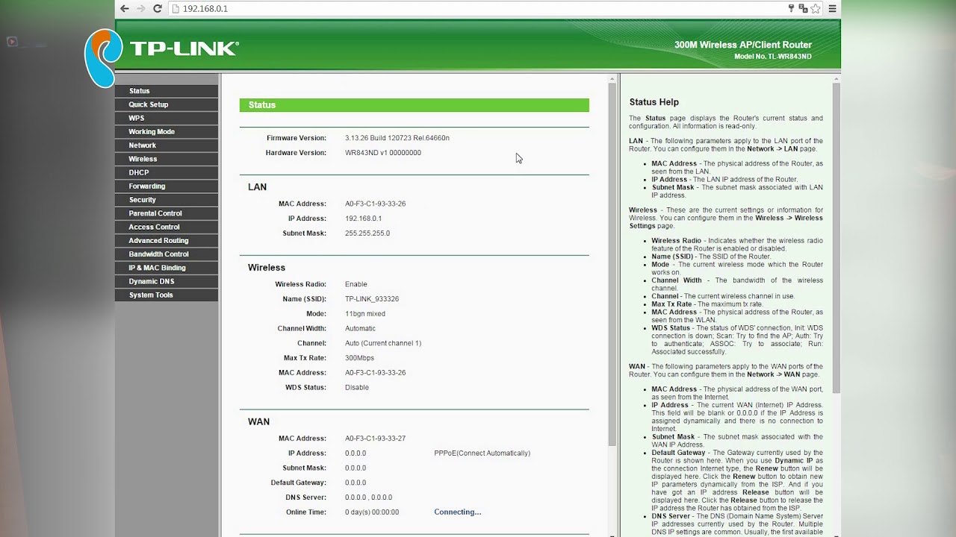Reload the router page
Image resolution: width=956 pixels, height=537 pixels.
point(158,8)
